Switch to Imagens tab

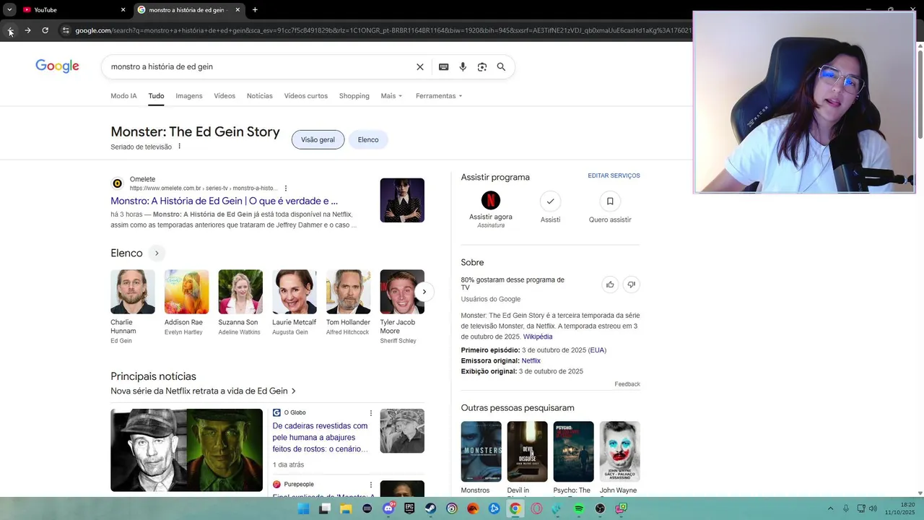(189, 96)
